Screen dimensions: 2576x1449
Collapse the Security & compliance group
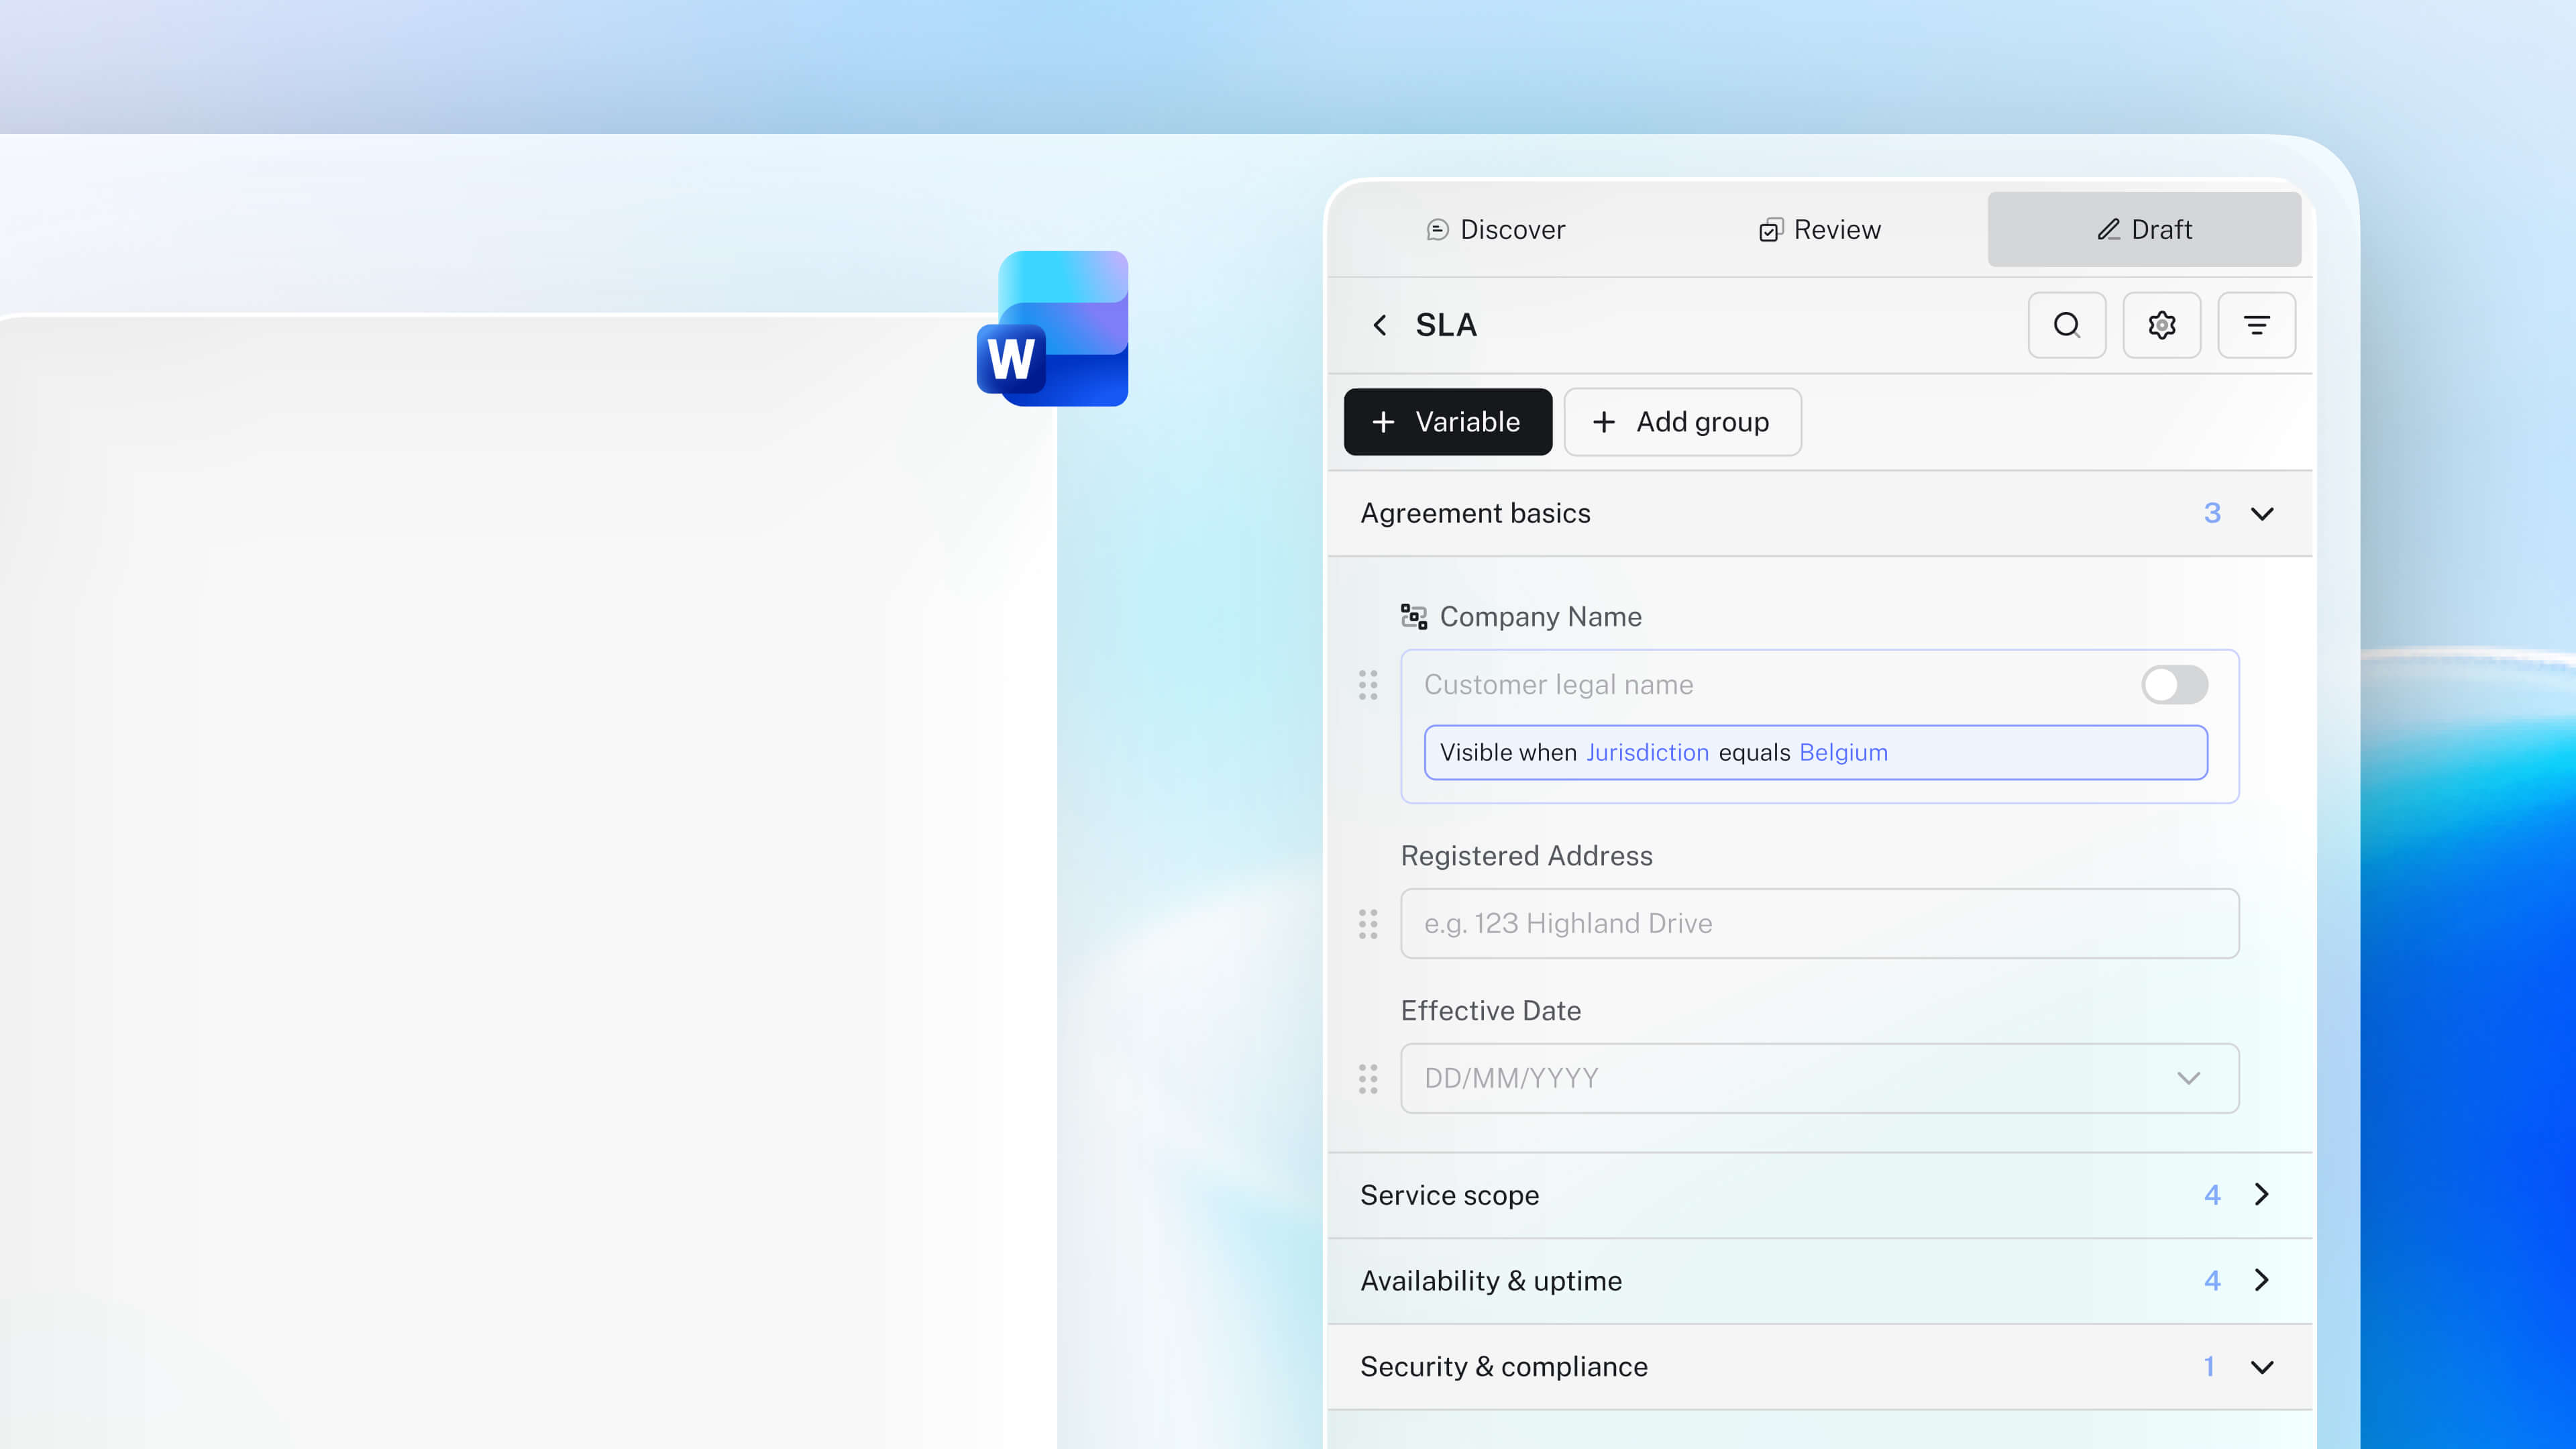pyautogui.click(x=2261, y=1366)
